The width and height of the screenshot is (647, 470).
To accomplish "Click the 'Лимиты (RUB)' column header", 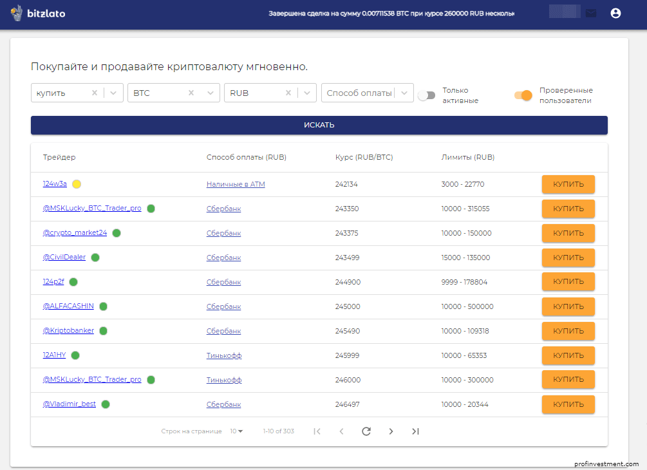I will [x=468, y=157].
